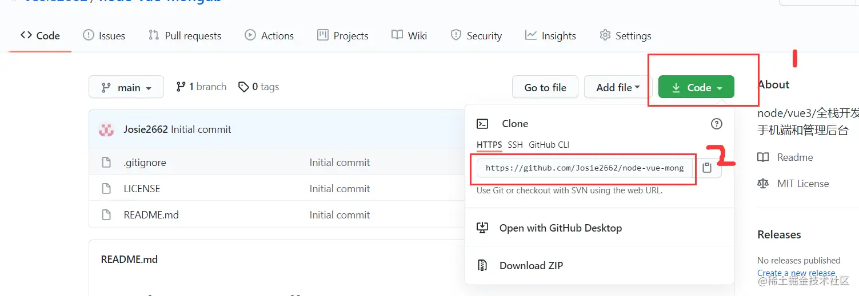Image resolution: width=859 pixels, height=296 pixels.
Task: Go to the Actions tab
Action: pyautogui.click(x=269, y=35)
